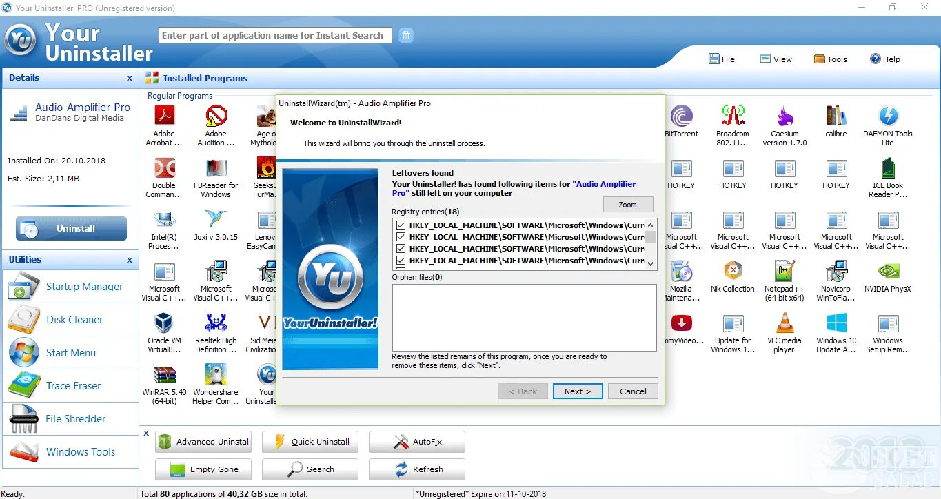Screen dimensions: 941x499
Task: Select ICE Book Reader icon
Action: pos(888,167)
